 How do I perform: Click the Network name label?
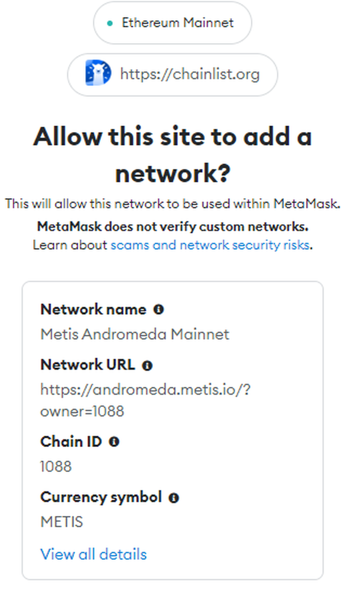93,309
